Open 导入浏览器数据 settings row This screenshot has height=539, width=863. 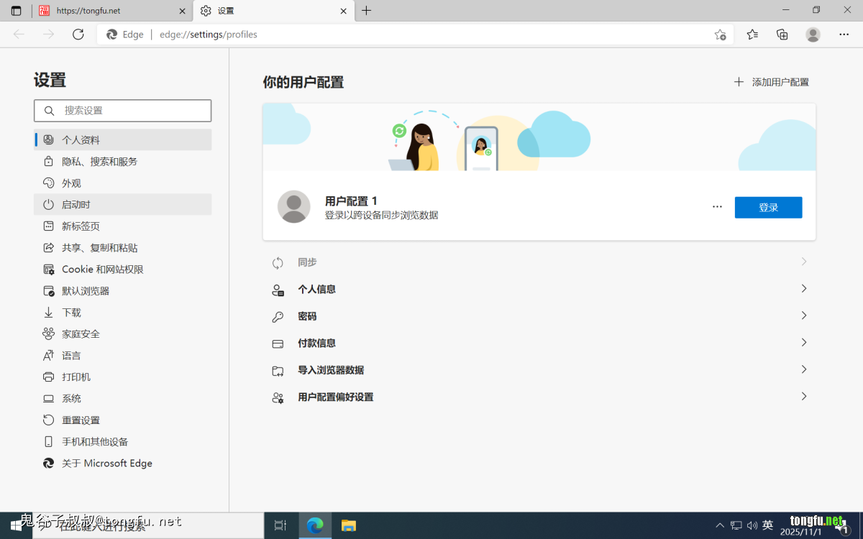click(539, 370)
